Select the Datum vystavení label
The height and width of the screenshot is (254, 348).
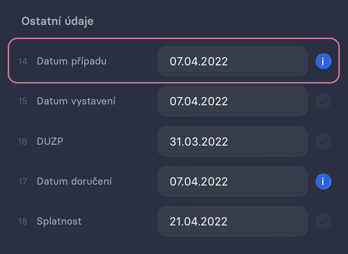click(x=76, y=101)
